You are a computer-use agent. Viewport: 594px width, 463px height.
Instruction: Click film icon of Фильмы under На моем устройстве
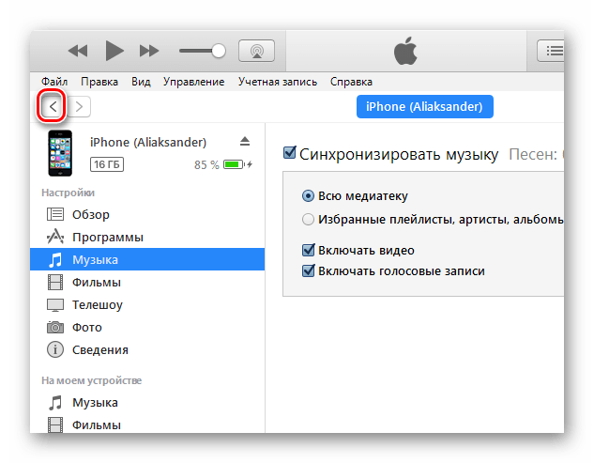click(55, 425)
